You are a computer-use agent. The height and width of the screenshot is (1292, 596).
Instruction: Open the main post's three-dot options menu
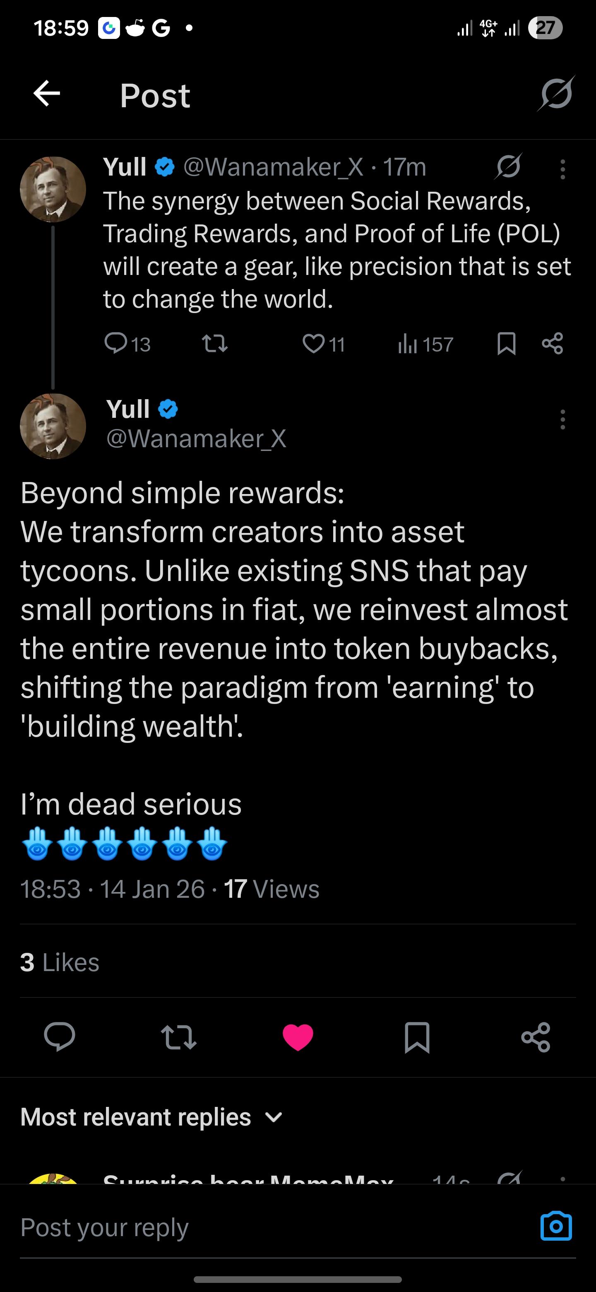coord(562,419)
